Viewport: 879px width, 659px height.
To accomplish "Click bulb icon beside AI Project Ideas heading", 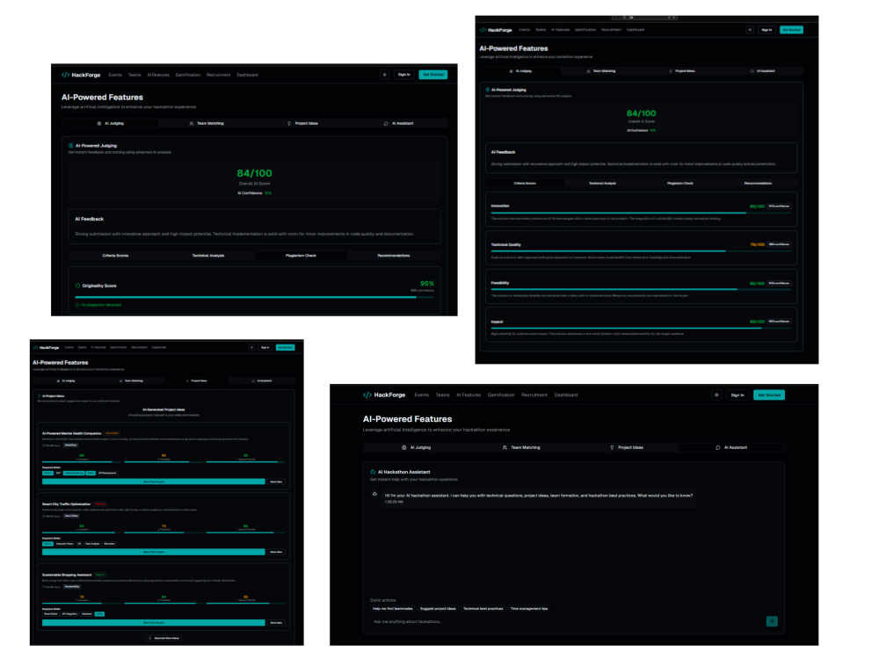I will click(x=40, y=396).
